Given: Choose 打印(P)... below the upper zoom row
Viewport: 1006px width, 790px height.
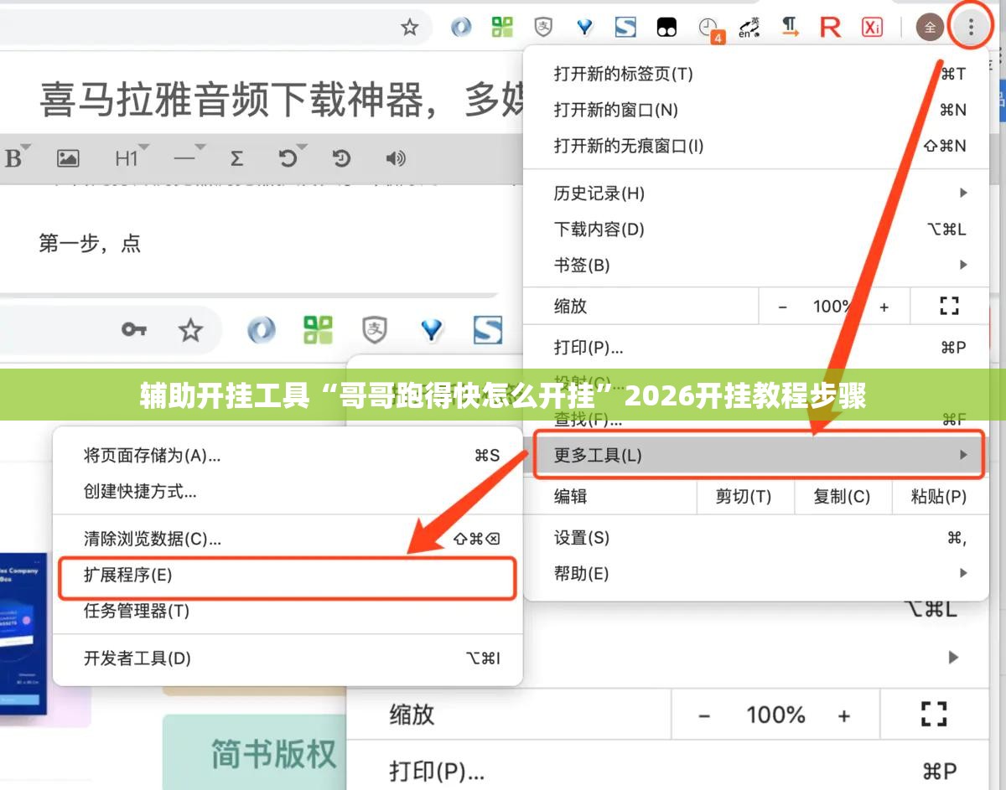Looking at the screenshot, I should pos(756,348).
